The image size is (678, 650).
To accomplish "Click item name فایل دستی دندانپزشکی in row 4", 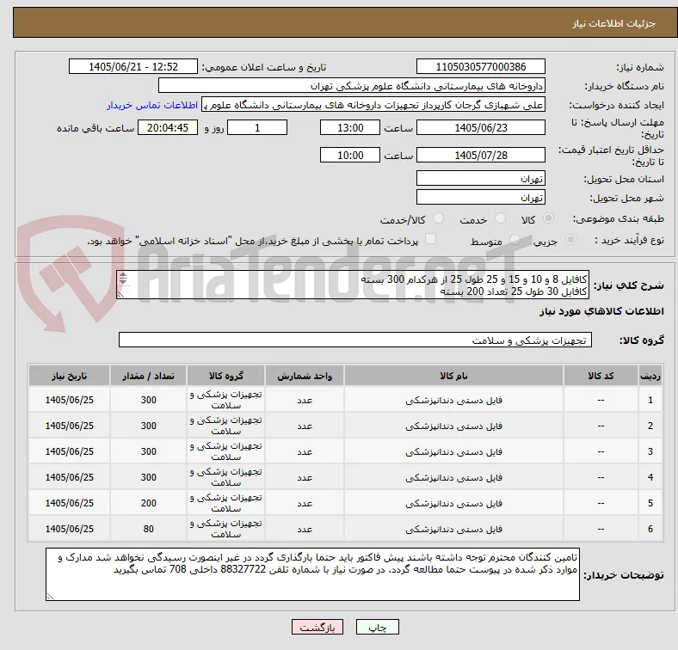I will coord(453,477).
